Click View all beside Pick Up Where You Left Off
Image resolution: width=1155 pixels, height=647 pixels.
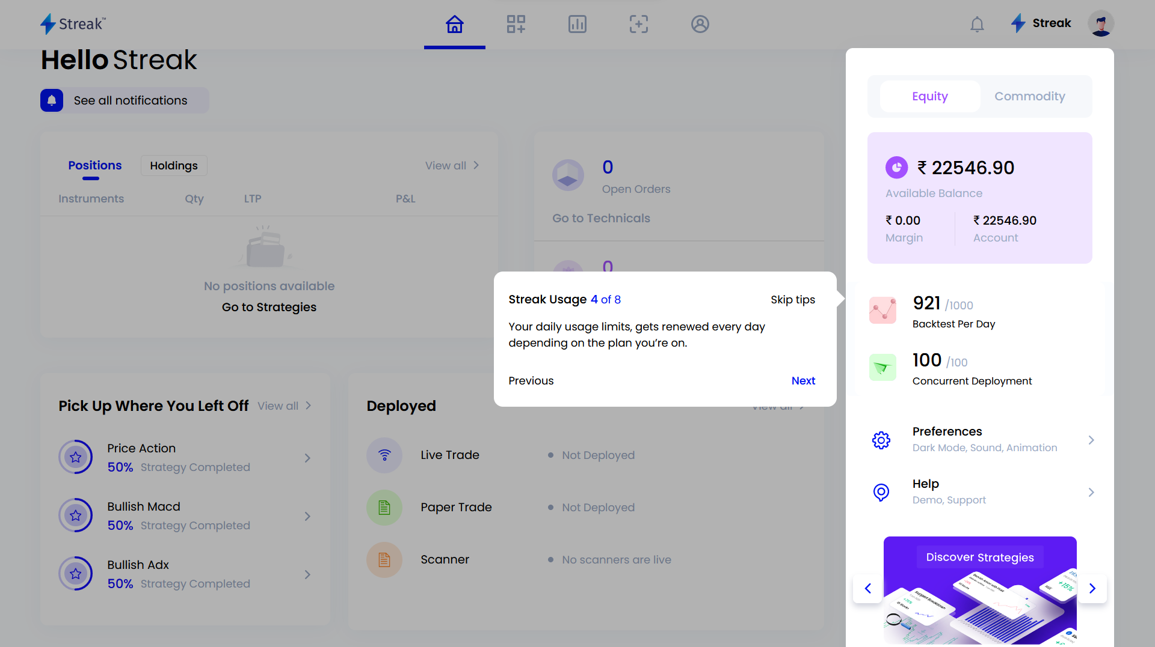coord(285,406)
